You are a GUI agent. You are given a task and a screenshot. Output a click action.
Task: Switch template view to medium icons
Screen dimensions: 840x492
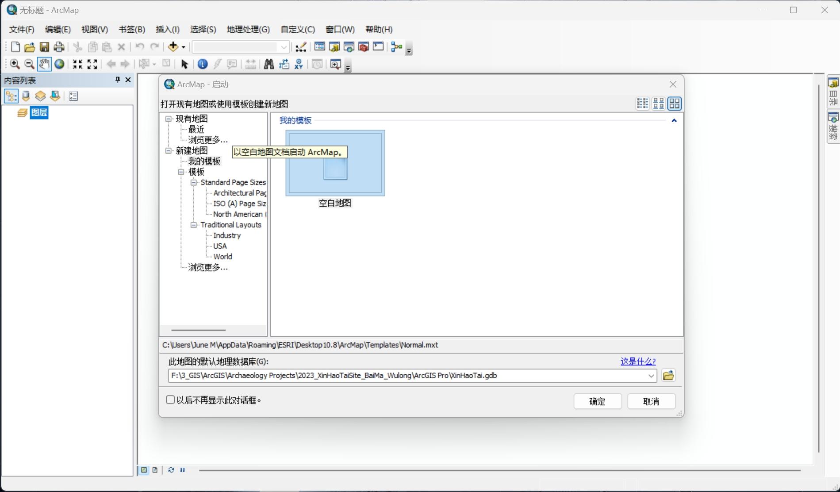658,104
